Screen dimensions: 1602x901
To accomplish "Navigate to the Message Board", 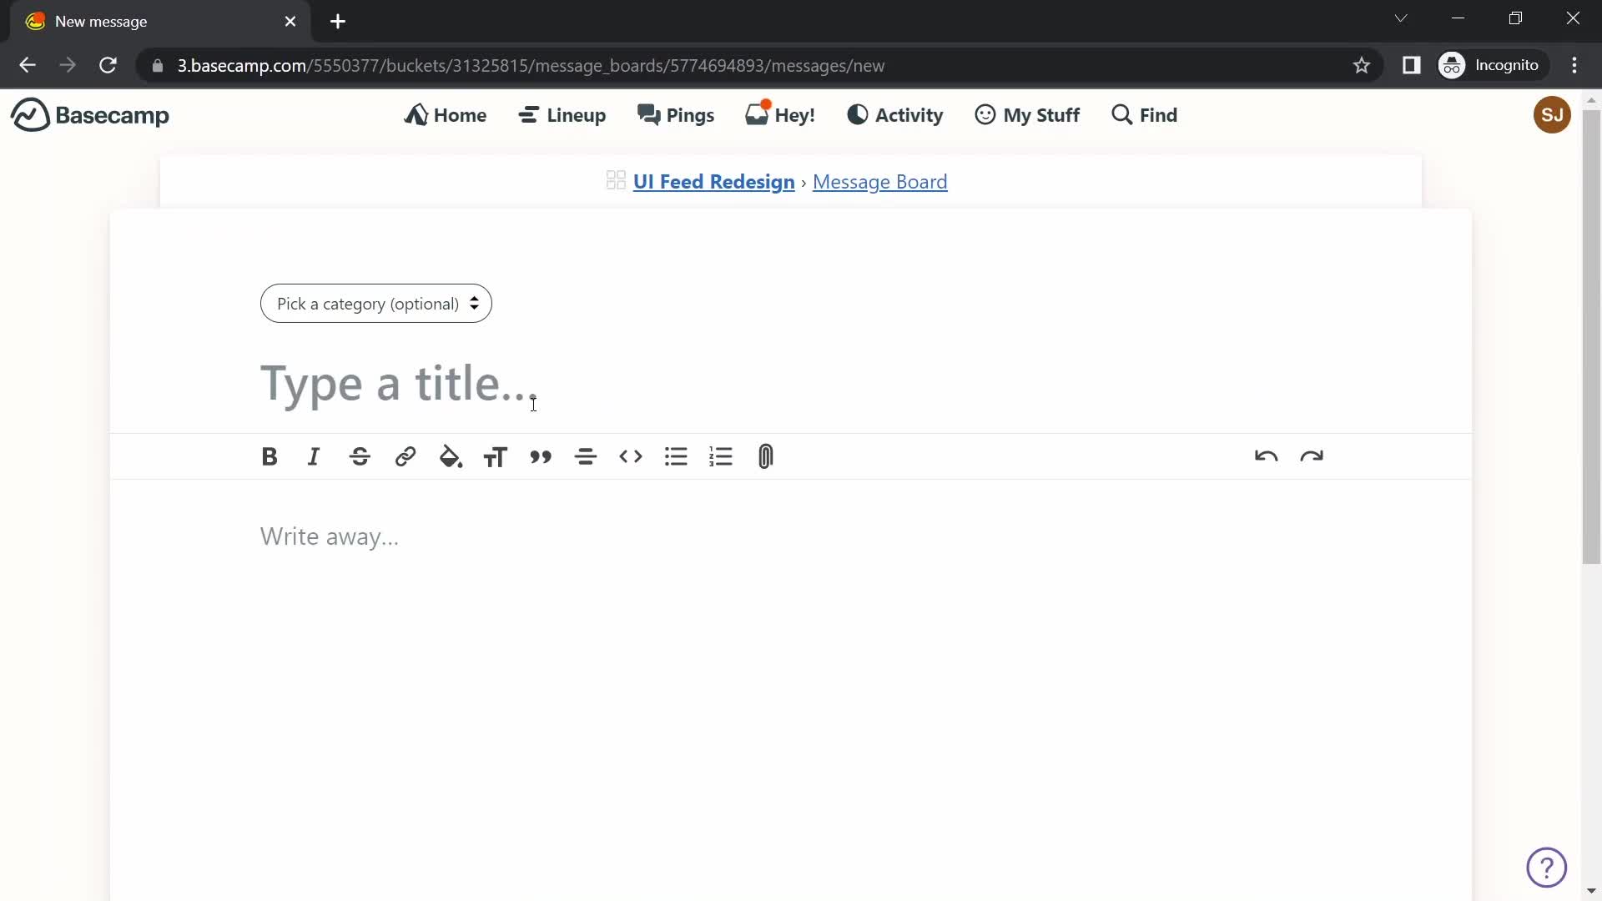I will [x=880, y=182].
